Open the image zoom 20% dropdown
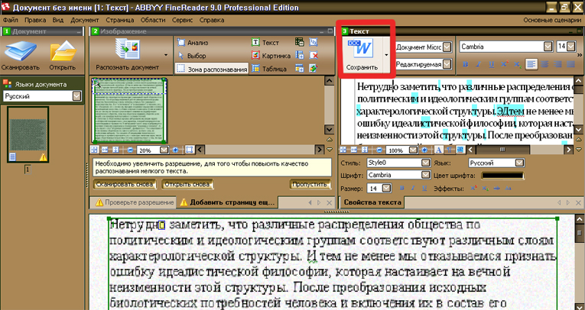 164,150
